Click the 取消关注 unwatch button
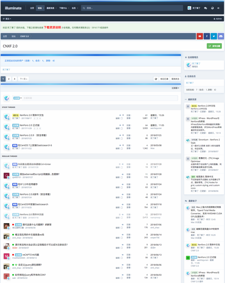The height and width of the screenshot is (283, 225). pyautogui.click(x=175, y=79)
